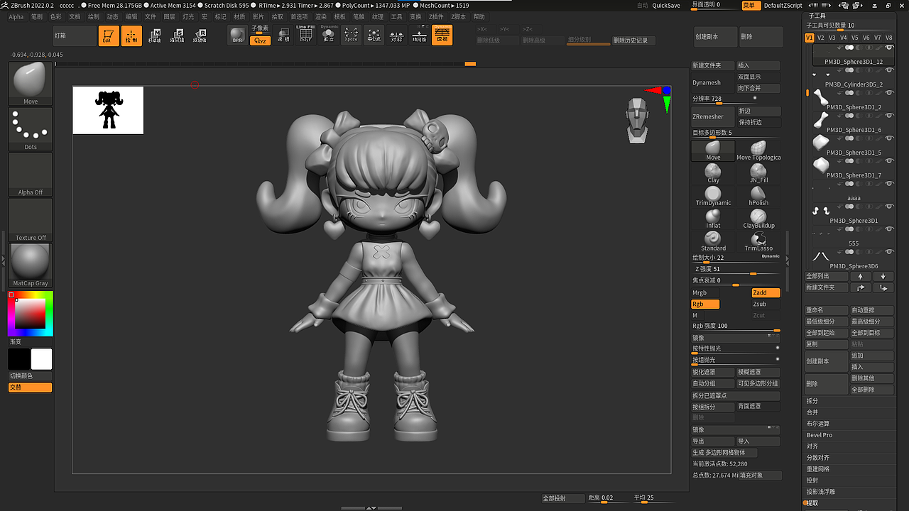Click the QuickSave button
909x511 pixels.
(666, 5)
